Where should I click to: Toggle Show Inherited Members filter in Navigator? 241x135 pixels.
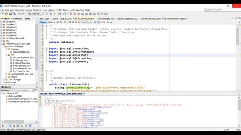[x=3, y=126]
